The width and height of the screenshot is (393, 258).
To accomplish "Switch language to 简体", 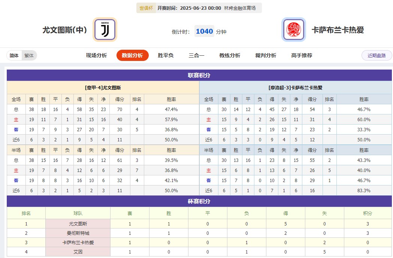I will 13,55.
